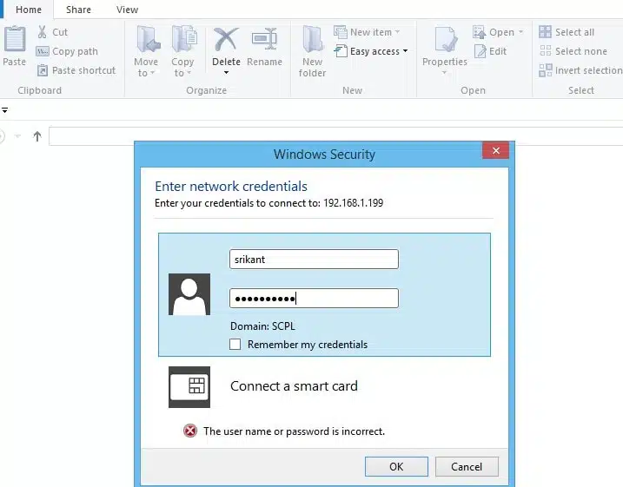Switch to the Share ribbon tab
Viewport: 623px width, 487px height.
tap(78, 10)
